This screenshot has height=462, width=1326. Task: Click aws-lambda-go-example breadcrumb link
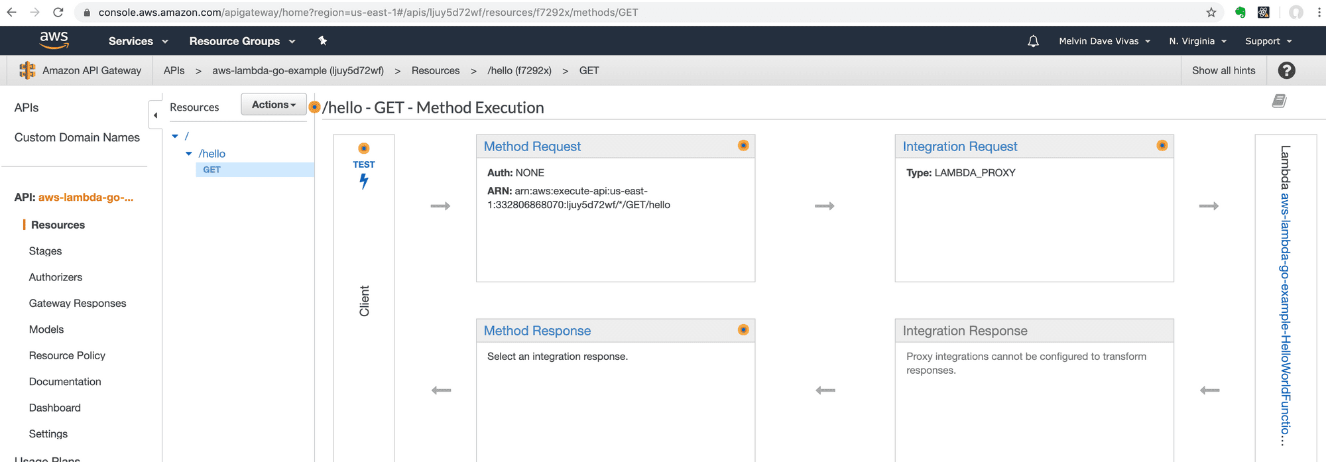point(298,70)
